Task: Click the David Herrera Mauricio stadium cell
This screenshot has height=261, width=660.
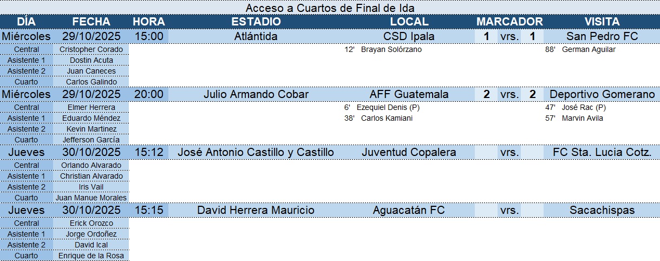Action: pos(256,210)
